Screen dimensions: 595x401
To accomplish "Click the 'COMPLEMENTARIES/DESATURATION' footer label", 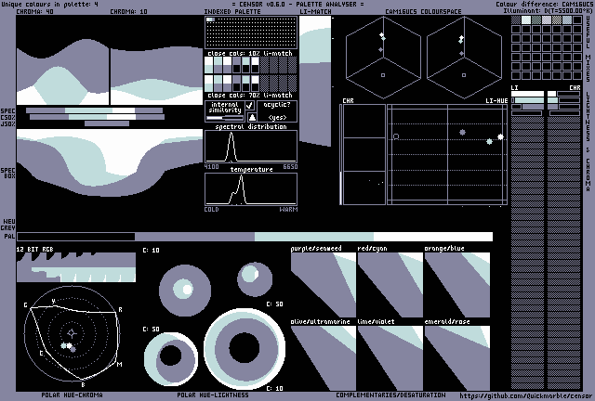I will (390, 395).
